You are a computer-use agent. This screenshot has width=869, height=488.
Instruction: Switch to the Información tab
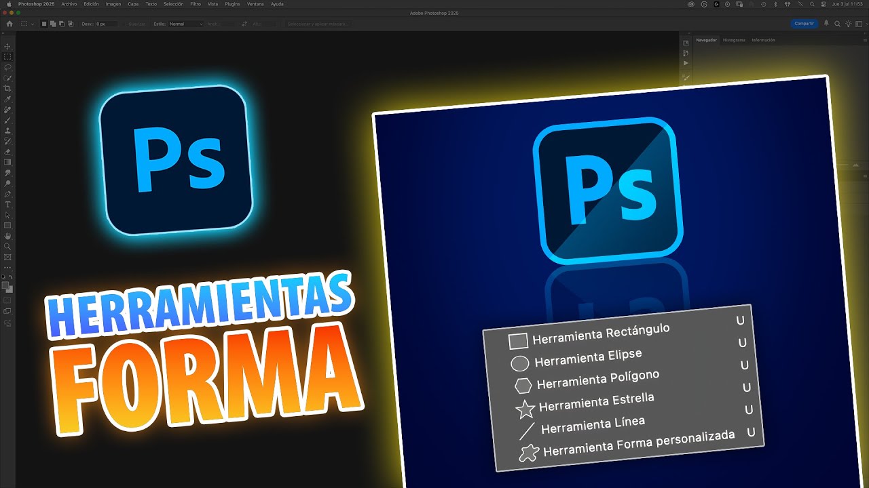point(763,40)
